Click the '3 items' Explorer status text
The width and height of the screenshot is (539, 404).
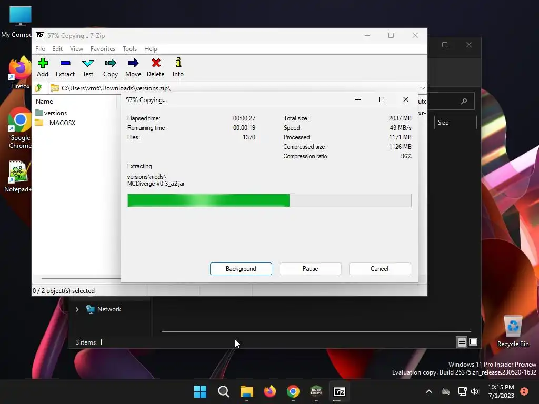point(86,342)
